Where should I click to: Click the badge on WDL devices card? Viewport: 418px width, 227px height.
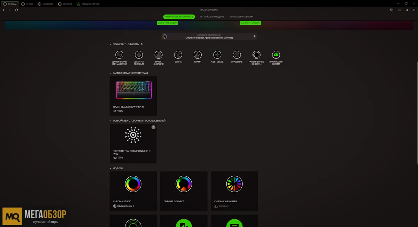click(153, 127)
